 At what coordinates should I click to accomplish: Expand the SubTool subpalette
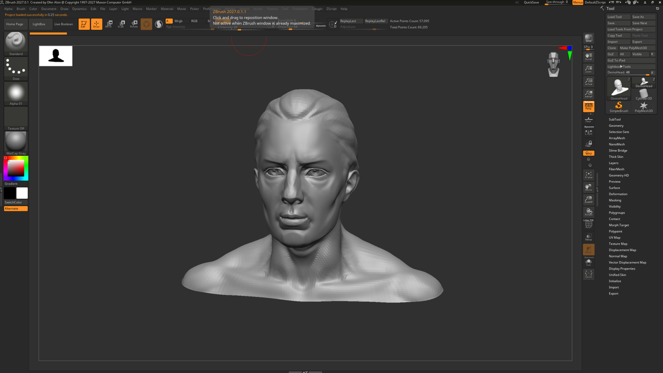614,120
